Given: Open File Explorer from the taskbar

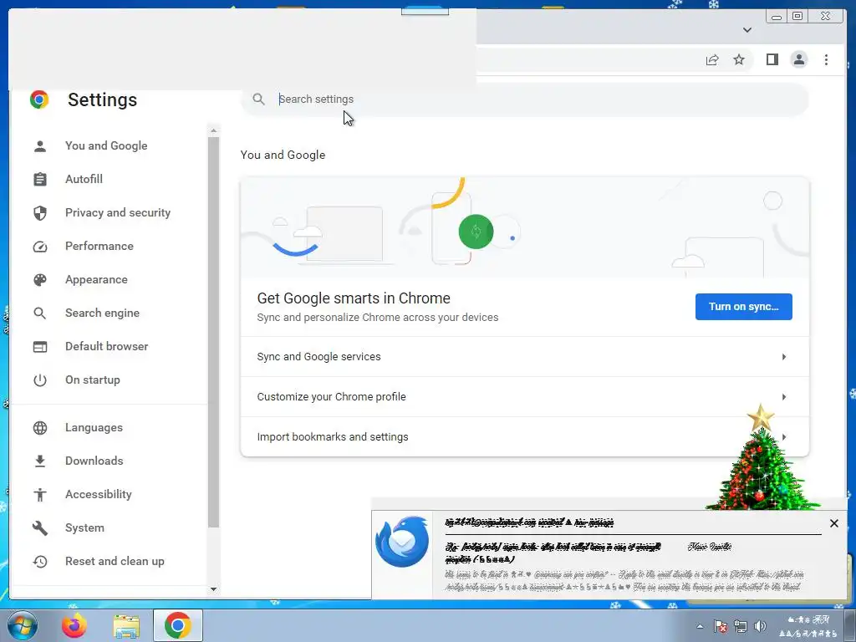Looking at the screenshot, I should point(126,626).
